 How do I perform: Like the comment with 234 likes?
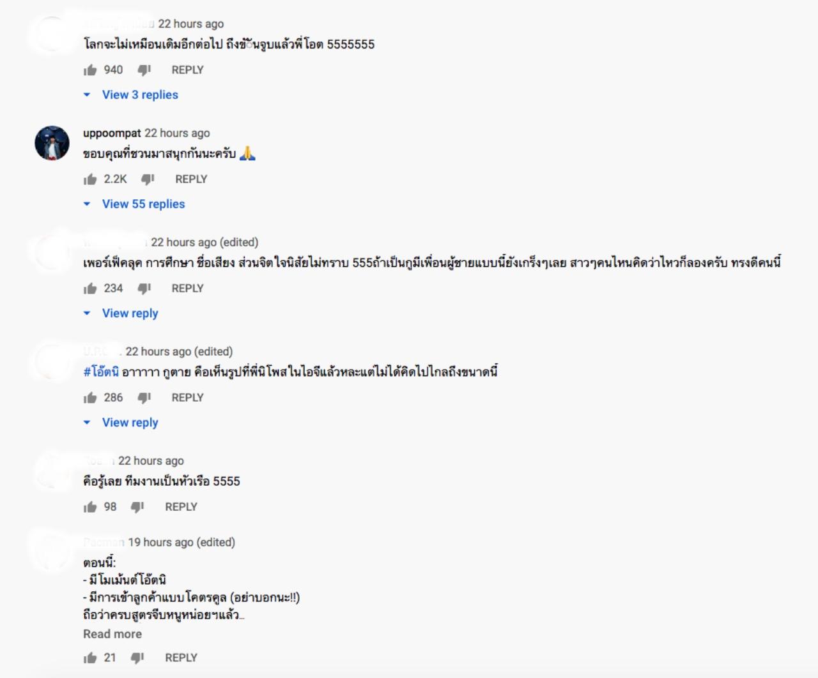coord(90,289)
